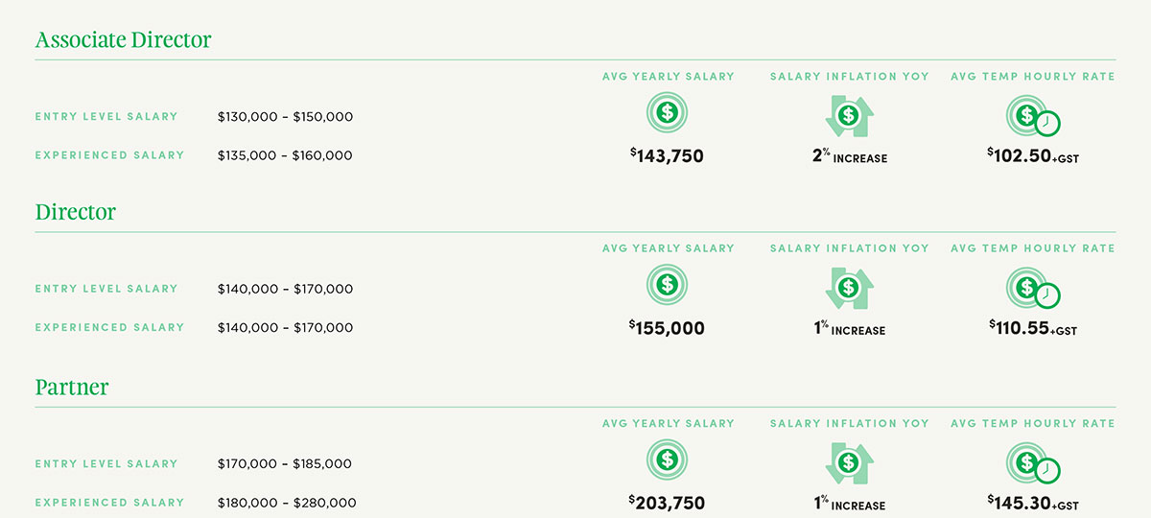Click the Associate Director average yearly salary dollar icon
Viewport: 1151px width, 518px height.
tap(668, 113)
